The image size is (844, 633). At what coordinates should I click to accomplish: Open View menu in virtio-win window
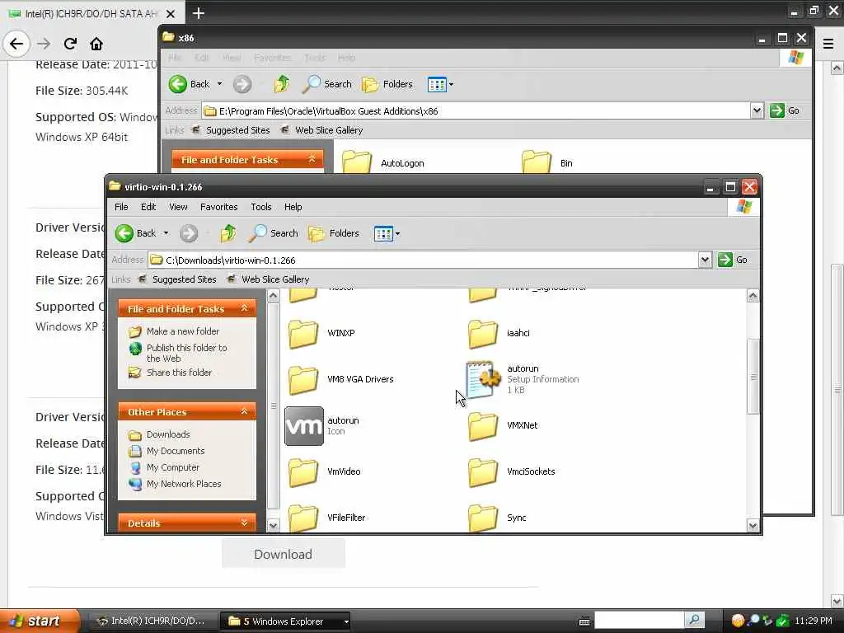coord(178,207)
